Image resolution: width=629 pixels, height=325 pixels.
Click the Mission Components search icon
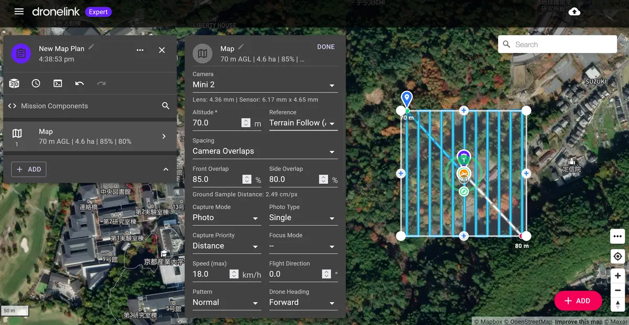pos(166,105)
